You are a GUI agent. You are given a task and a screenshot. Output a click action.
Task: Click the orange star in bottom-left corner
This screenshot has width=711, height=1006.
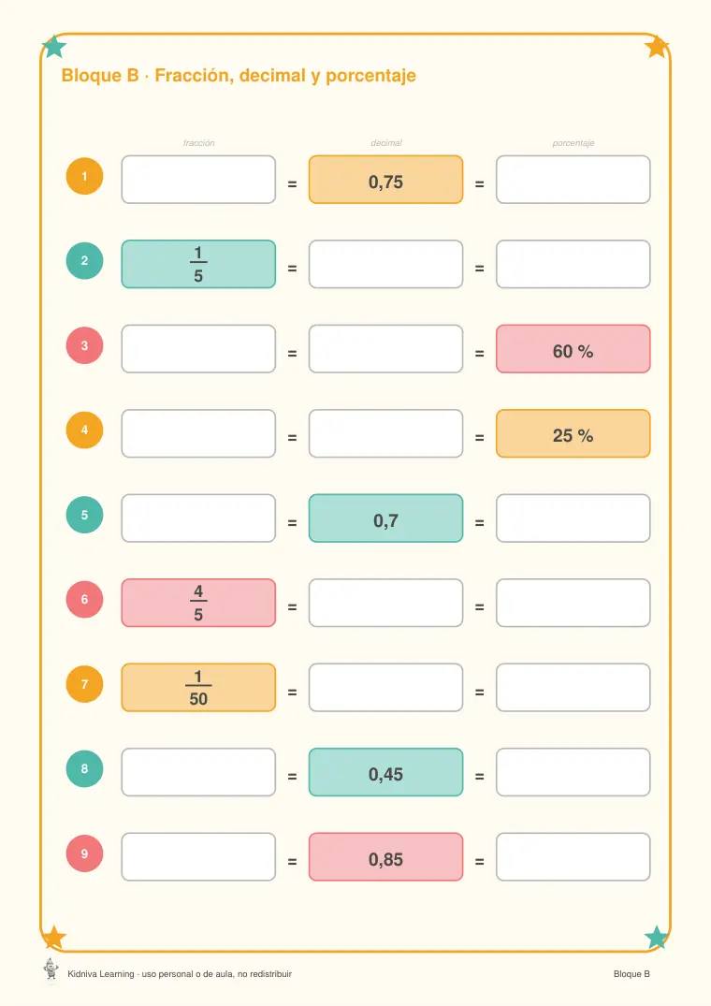coord(54,938)
